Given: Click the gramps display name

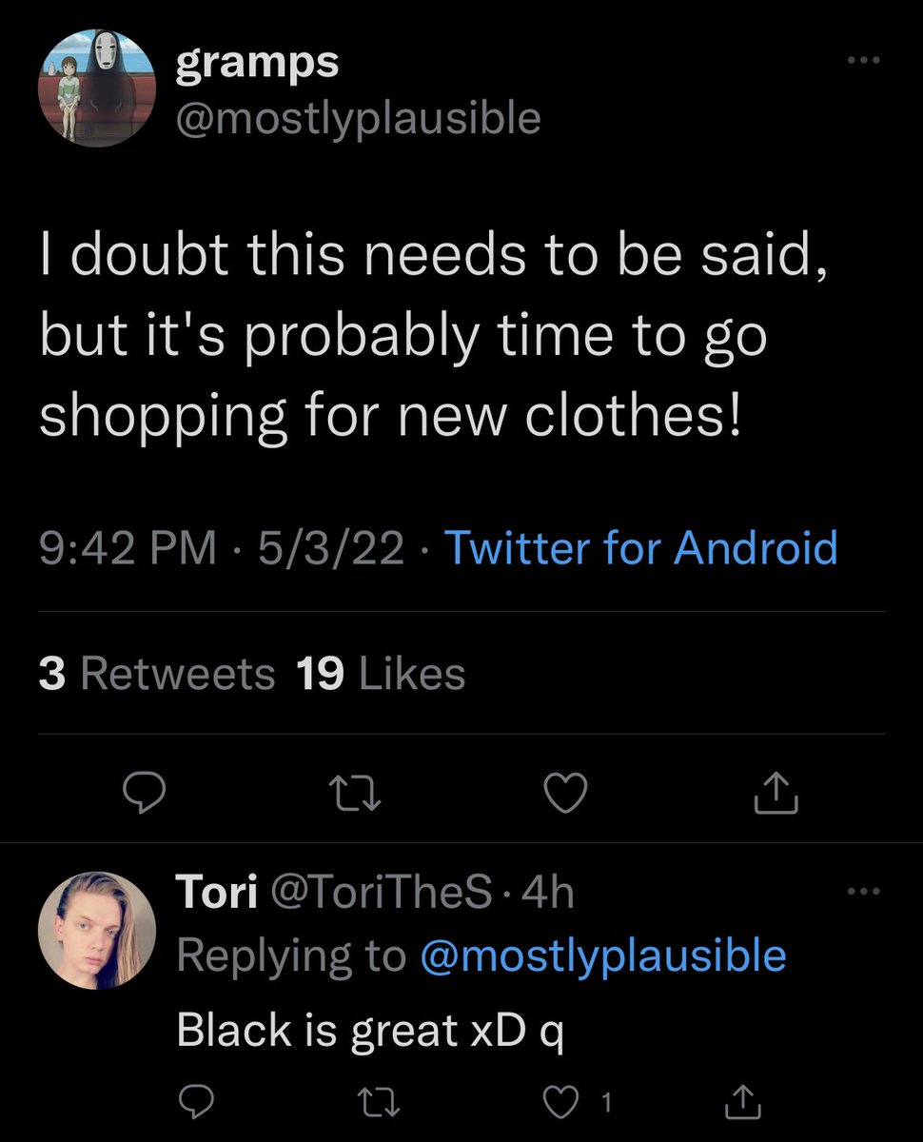Looking at the screenshot, I should click(257, 63).
